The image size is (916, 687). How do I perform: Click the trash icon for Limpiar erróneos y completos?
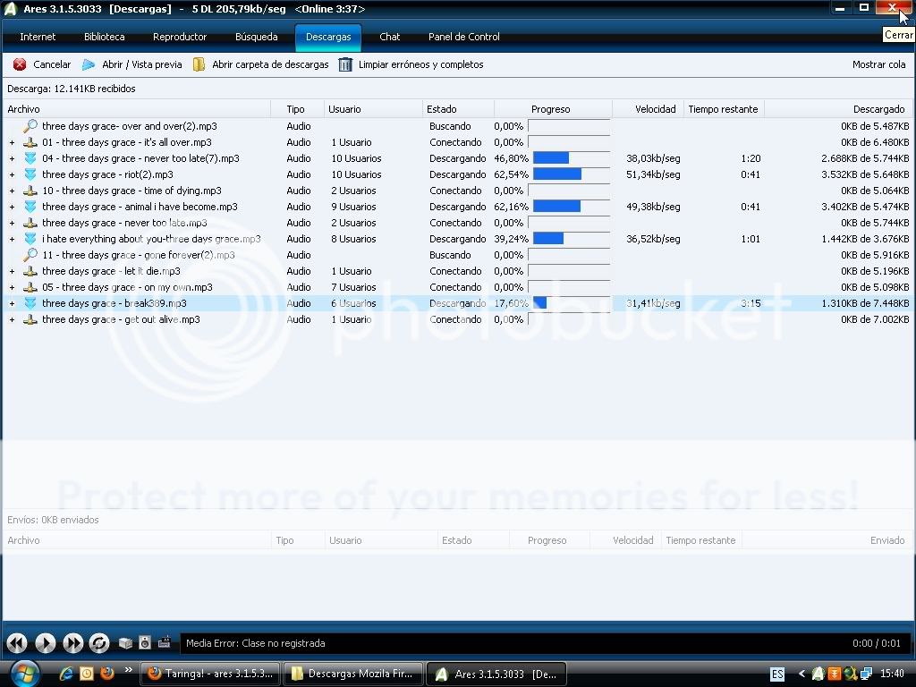click(345, 64)
